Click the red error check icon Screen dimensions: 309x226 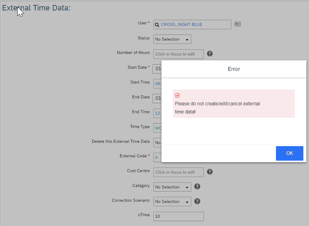point(177,95)
